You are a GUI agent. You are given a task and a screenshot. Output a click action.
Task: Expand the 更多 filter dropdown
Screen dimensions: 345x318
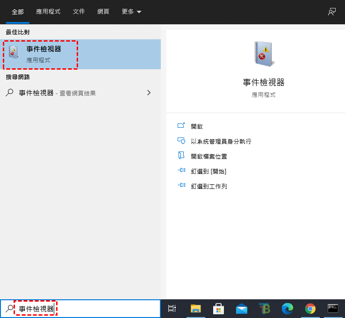pyautogui.click(x=131, y=12)
